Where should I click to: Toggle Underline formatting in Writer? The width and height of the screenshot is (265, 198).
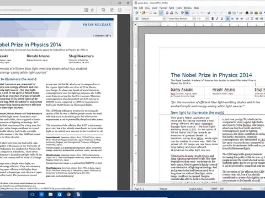click(x=222, y=18)
